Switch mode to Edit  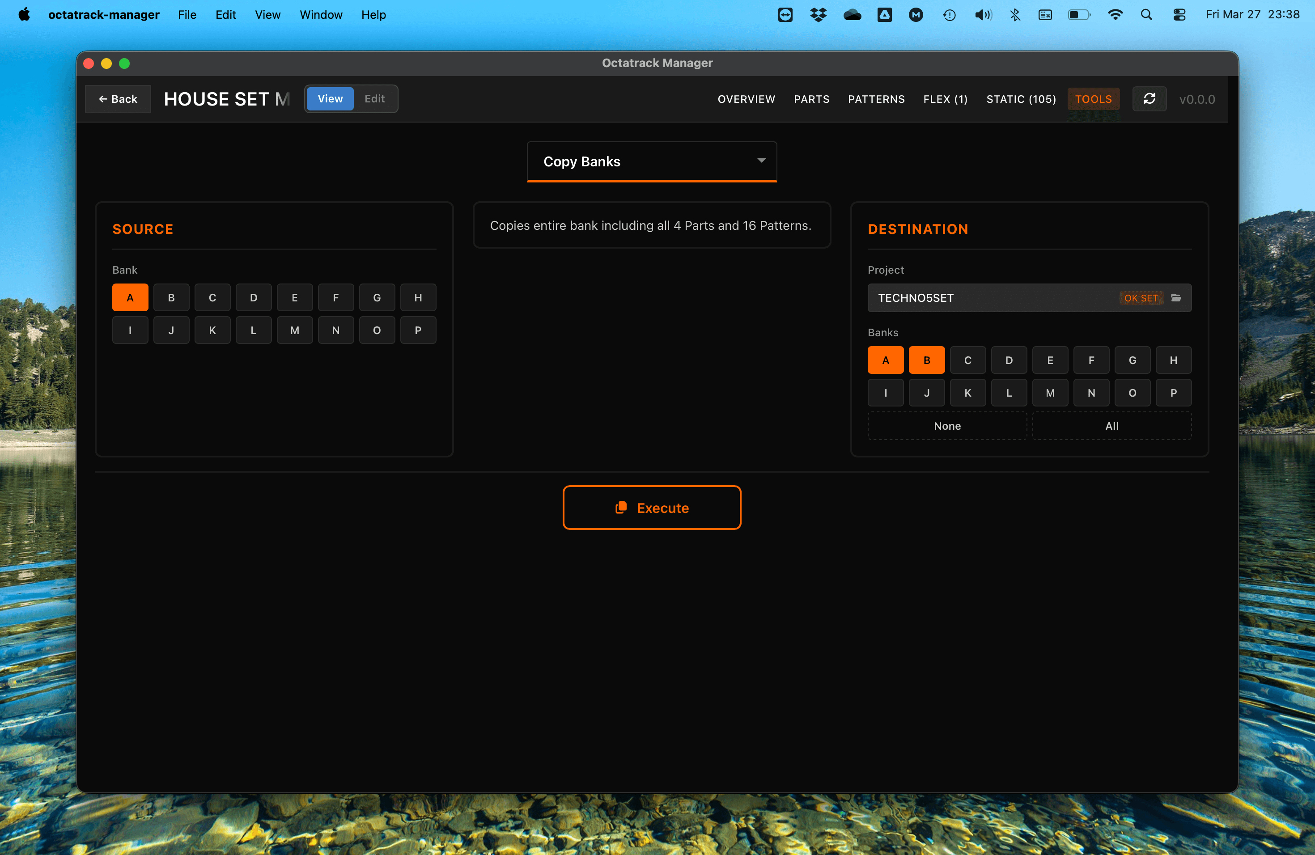(374, 99)
